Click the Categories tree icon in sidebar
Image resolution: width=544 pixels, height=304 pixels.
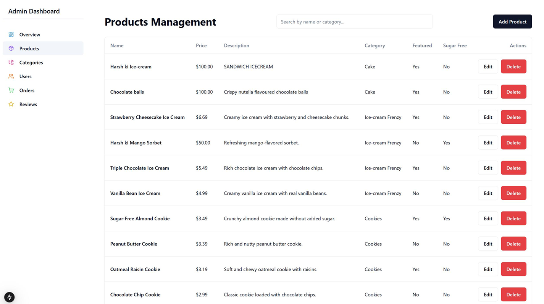11,62
